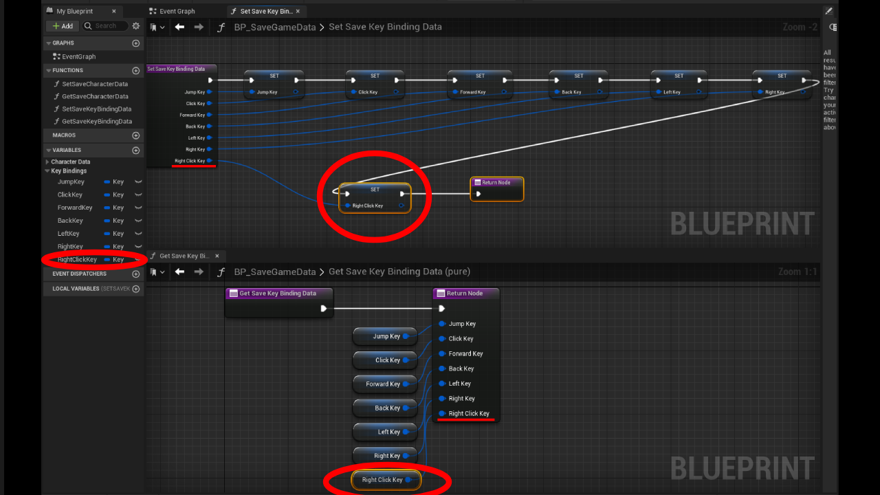Click BP_SaveGameData breadcrumb in upper graph
The width and height of the screenshot is (880, 495).
click(275, 27)
